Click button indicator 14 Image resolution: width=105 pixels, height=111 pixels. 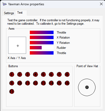51,83
